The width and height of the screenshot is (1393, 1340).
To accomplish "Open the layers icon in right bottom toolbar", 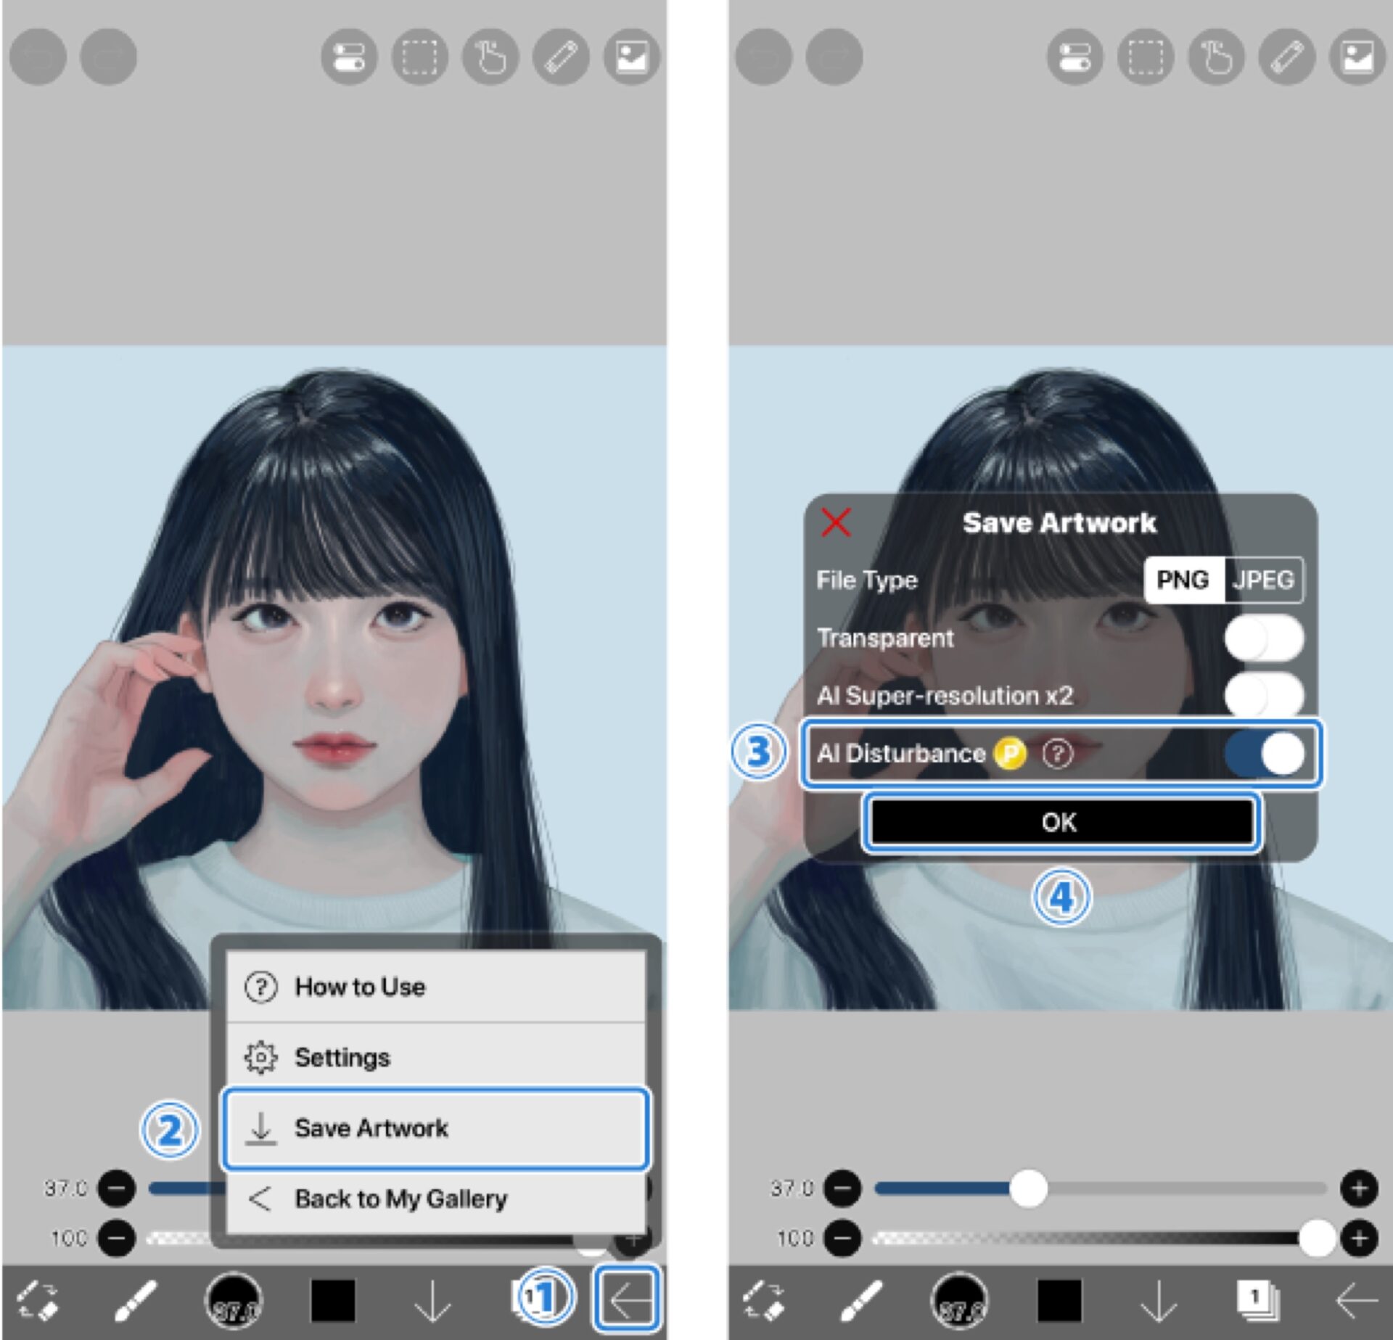I will [1257, 1300].
